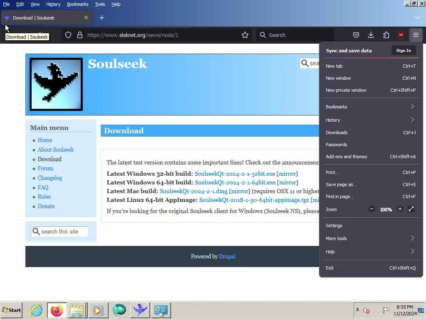Open the File menu
Viewport: 426px width, 319px height.
pos(6,4)
